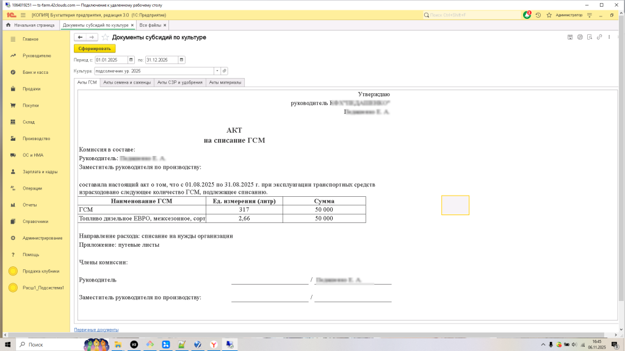Open calendar for start date 01.01.2025
Screen dimensions: 625x351
[131, 60]
